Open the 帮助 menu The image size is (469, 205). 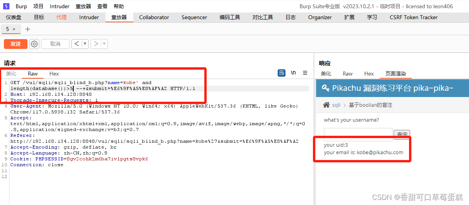pos(119,6)
